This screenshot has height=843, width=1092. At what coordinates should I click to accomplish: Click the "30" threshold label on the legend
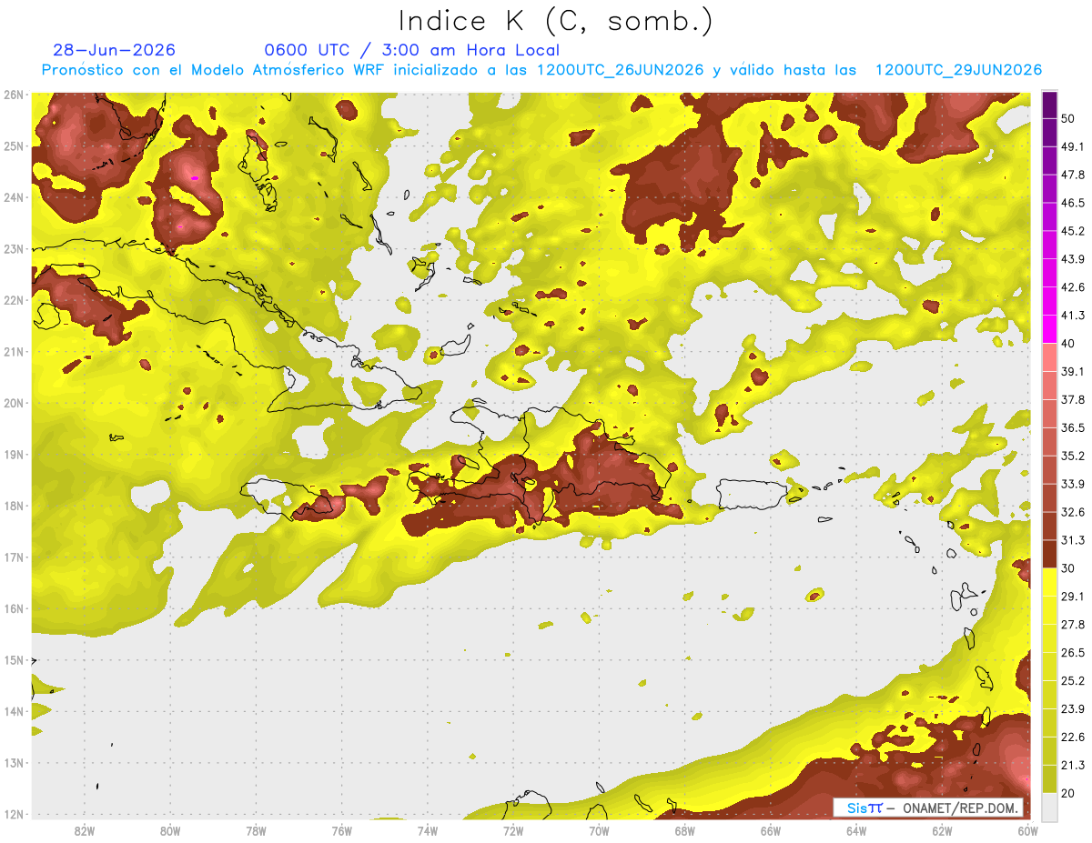[x=1067, y=568]
